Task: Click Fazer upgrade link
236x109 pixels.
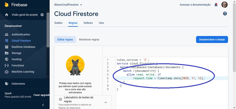Action: pyautogui.click(x=42, y=95)
